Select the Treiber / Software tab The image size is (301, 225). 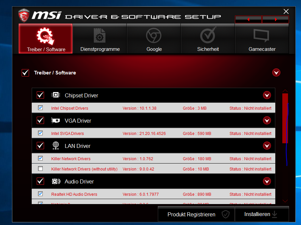tap(45, 39)
